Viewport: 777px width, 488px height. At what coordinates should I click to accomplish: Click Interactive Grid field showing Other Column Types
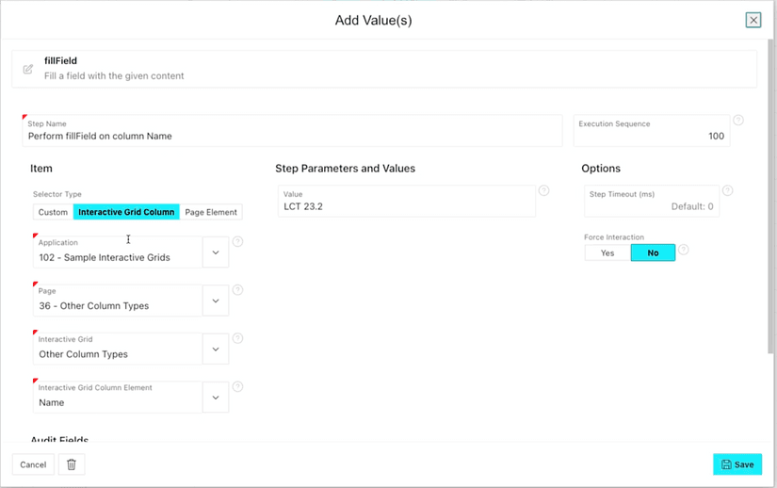point(118,349)
